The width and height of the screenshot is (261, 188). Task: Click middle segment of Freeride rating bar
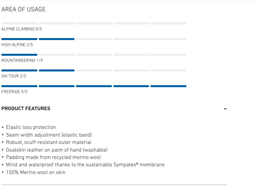[x=94, y=86]
